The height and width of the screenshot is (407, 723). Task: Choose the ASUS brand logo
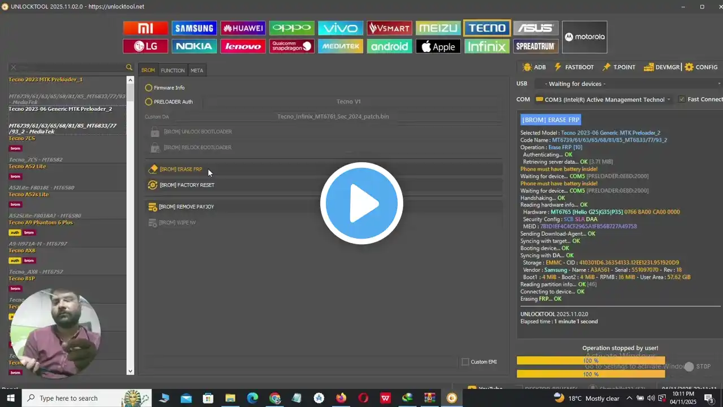535,28
